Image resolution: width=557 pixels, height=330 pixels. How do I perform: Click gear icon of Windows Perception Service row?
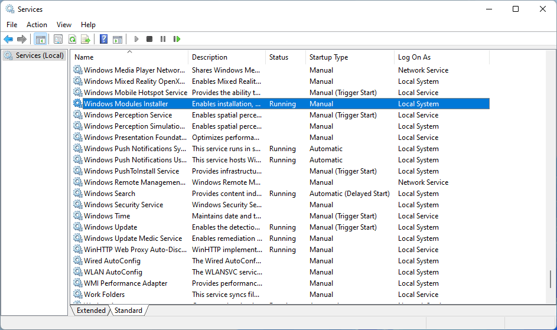point(78,115)
